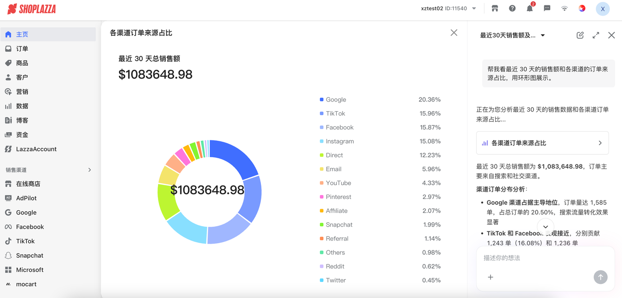Click the Facebook legend entry
Image resolution: width=622 pixels, height=298 pixels.
click(336, 127)
